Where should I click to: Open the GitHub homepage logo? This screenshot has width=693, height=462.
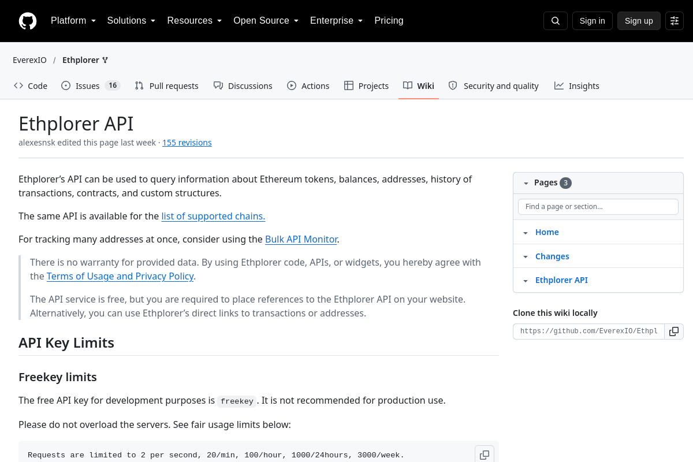[x=28, y=21]
